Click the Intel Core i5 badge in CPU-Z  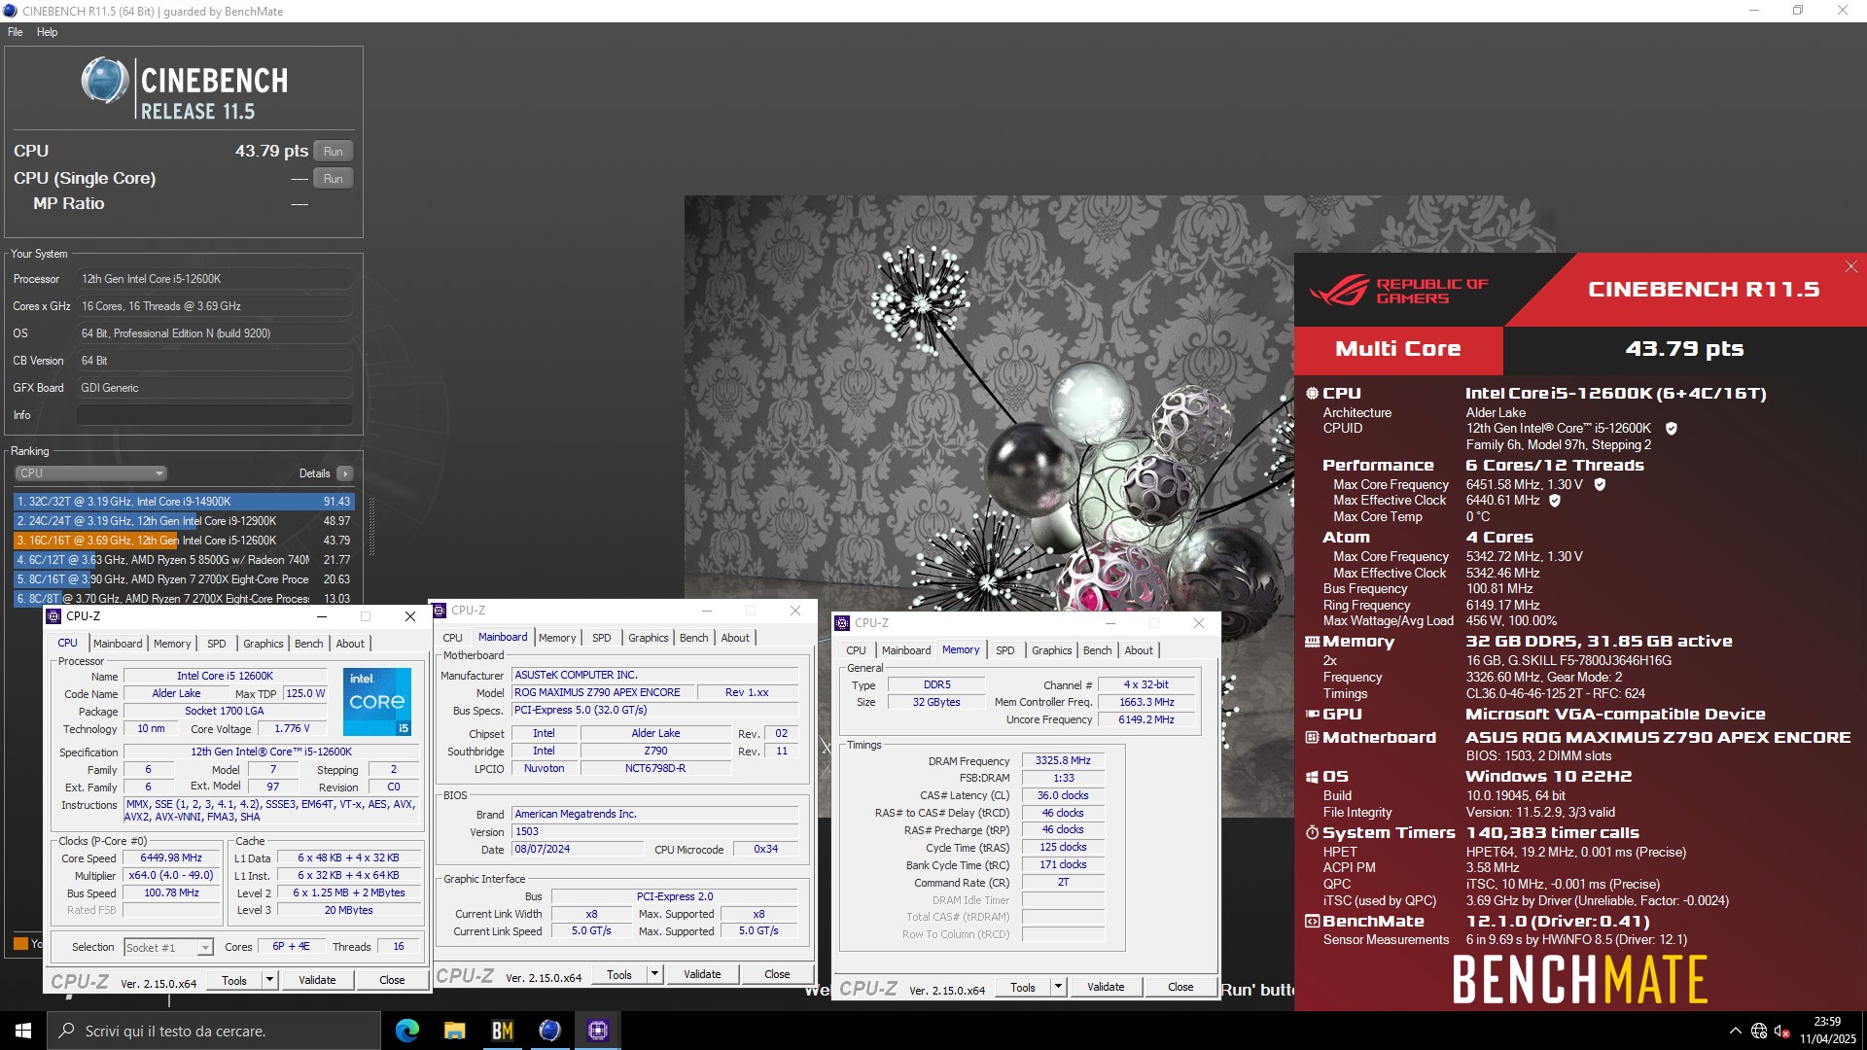[x=377, y=701]
